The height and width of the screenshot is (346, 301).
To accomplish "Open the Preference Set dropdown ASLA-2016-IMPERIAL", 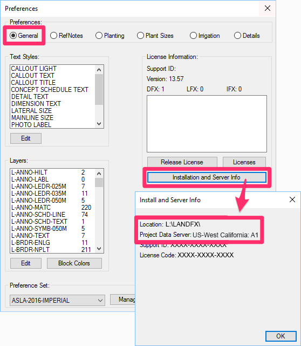I will 57,301.
